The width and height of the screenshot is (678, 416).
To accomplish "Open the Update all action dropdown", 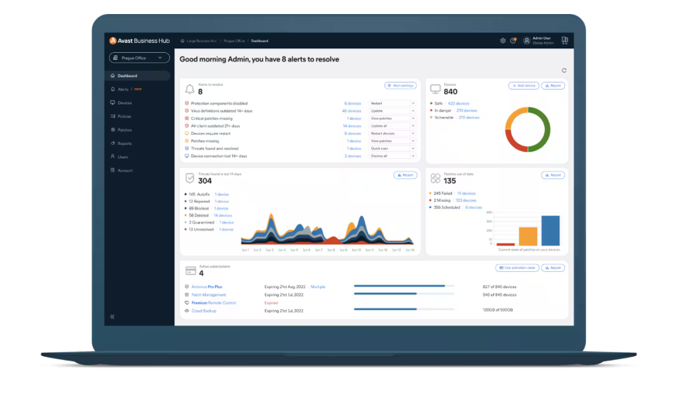I will click(392, 126).
